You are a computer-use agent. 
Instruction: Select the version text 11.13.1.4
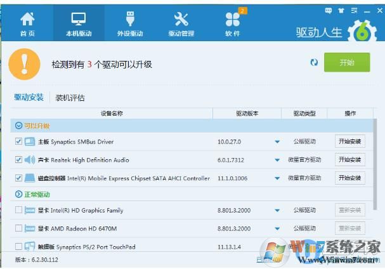(x=229, y=247)
